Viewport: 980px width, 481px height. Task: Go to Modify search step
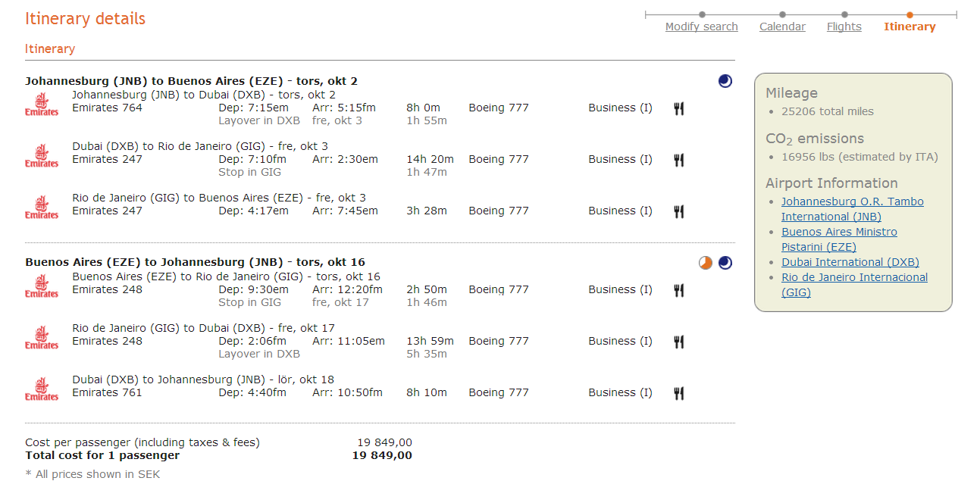tap(701, 27)
